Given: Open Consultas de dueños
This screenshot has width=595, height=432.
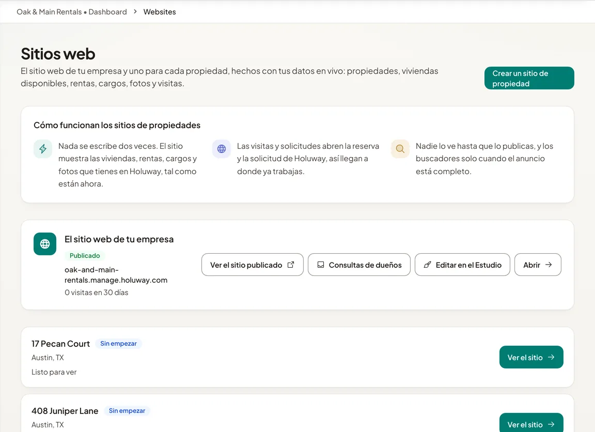Looking at the screenshot, I should tap(359, 265).
